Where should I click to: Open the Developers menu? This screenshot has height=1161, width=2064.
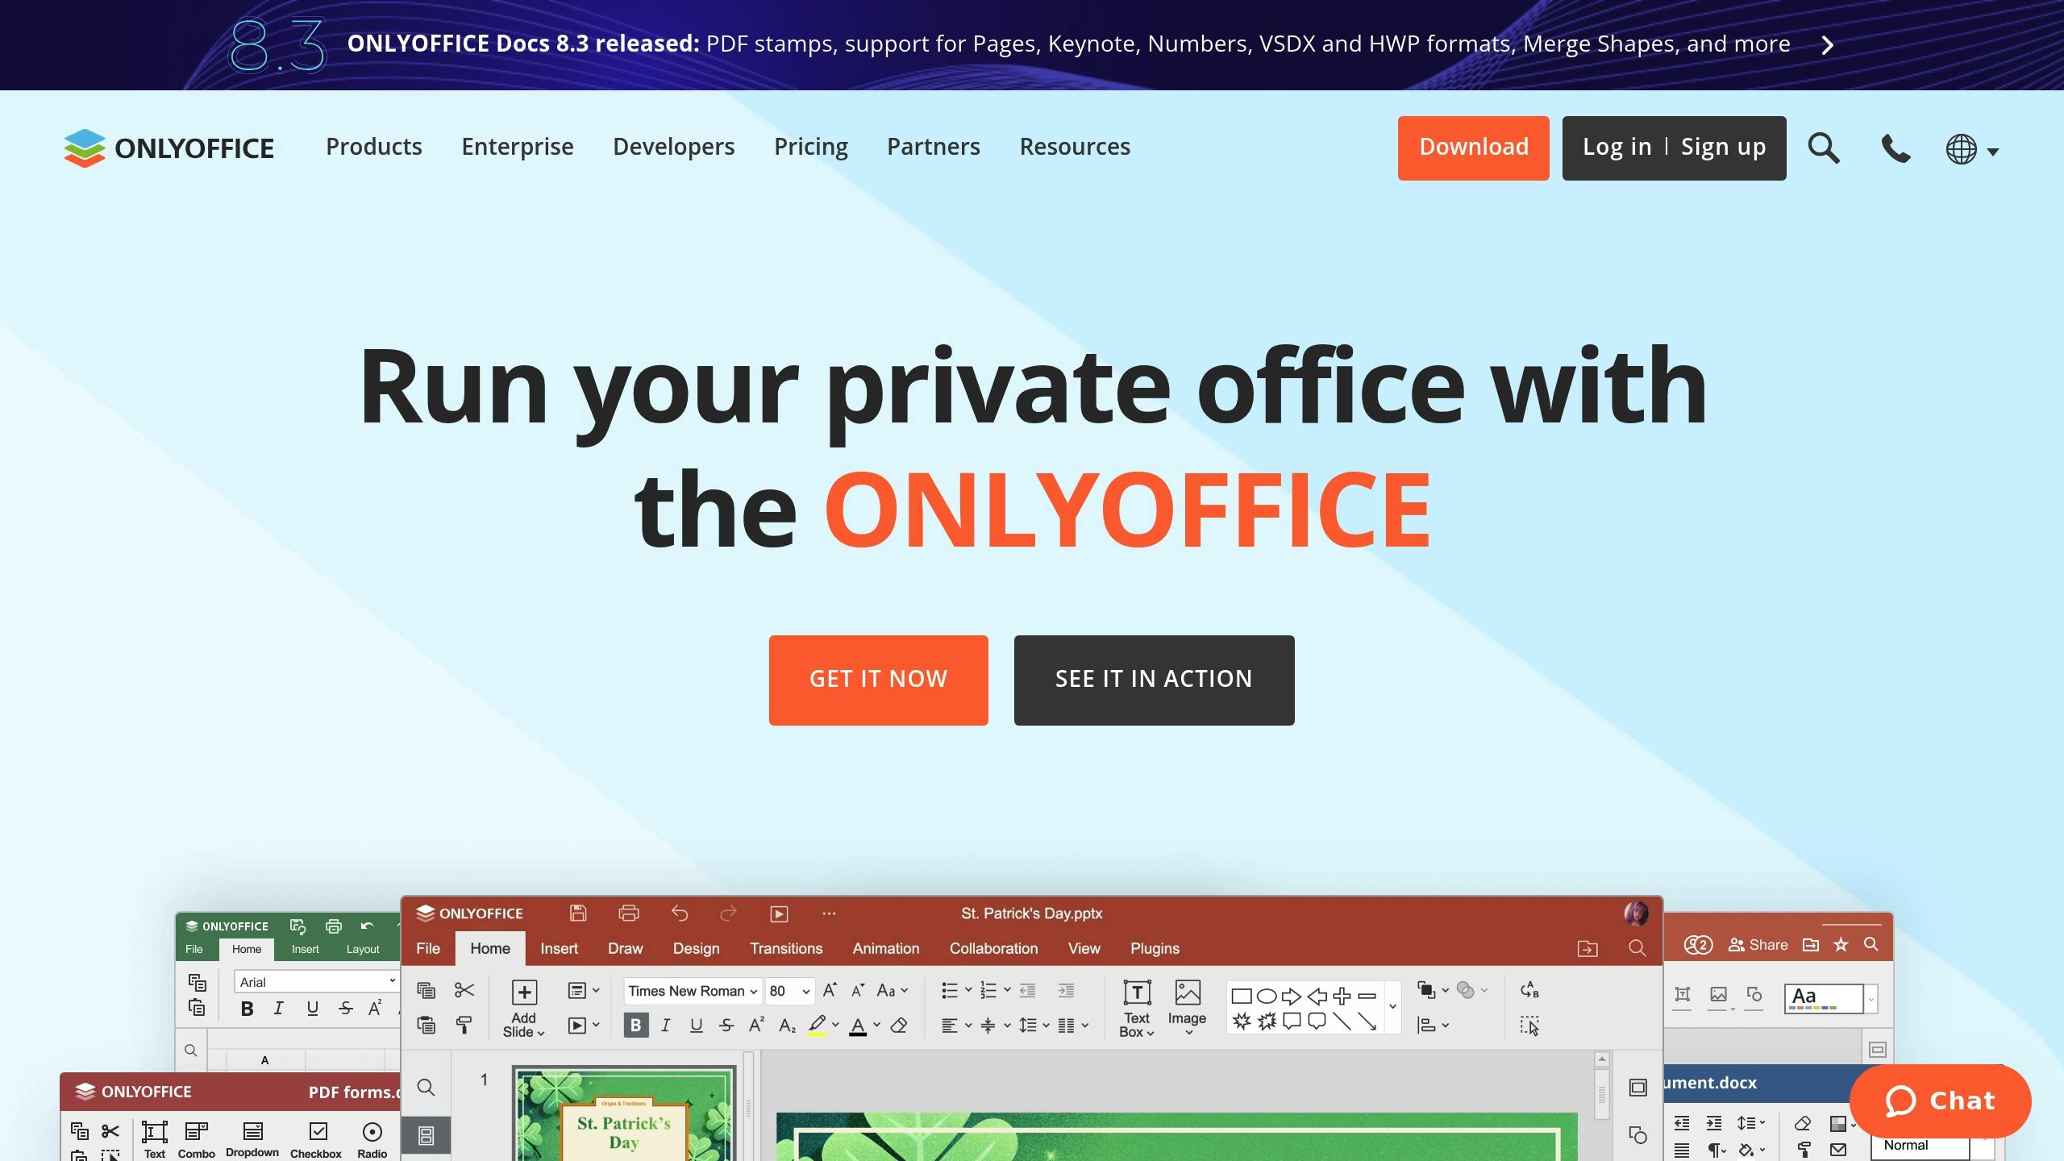pyautogui.click(x=674, y=147)
